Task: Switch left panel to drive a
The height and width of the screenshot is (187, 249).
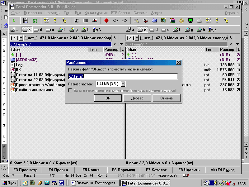Action: tap(15, 30)
